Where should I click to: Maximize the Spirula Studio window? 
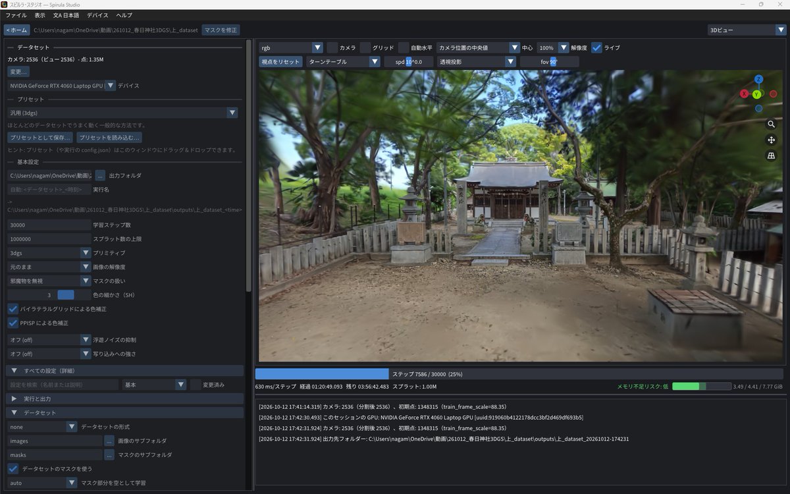point(761,5)
